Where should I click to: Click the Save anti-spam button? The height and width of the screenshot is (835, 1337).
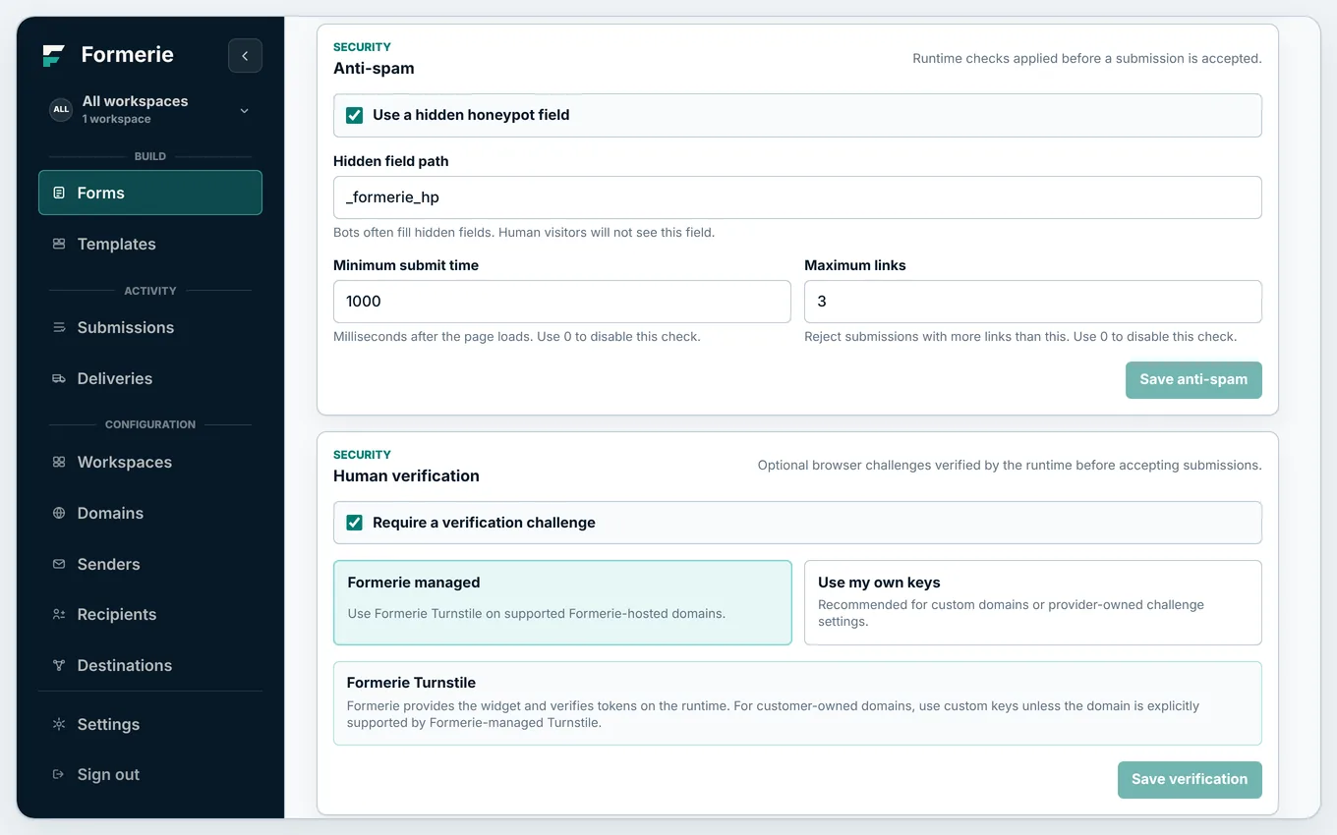tap(1193, 379)
